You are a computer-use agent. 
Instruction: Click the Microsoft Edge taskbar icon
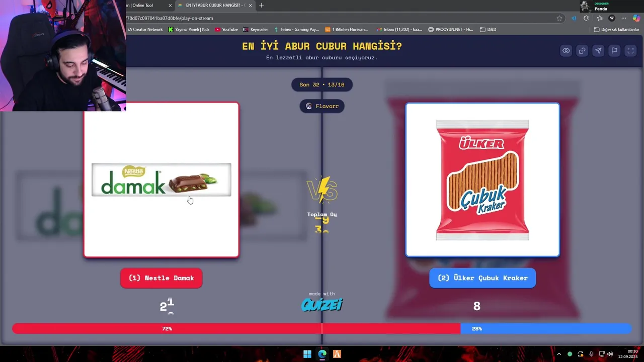pos(322,354)
